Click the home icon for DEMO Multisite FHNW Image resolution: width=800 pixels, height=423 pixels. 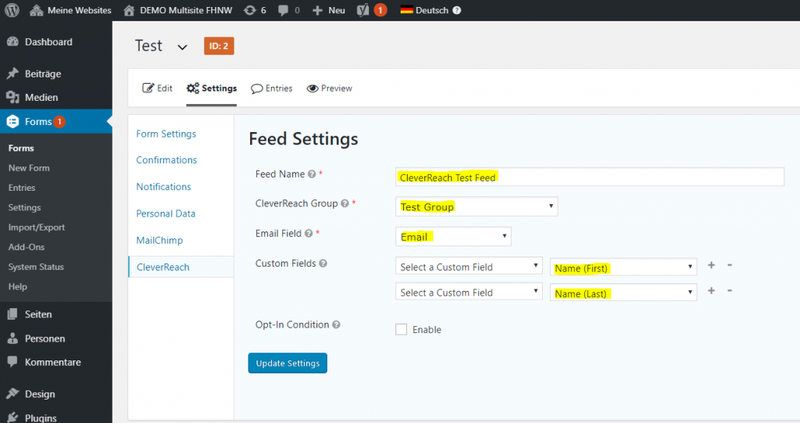[x=129, y=10]
